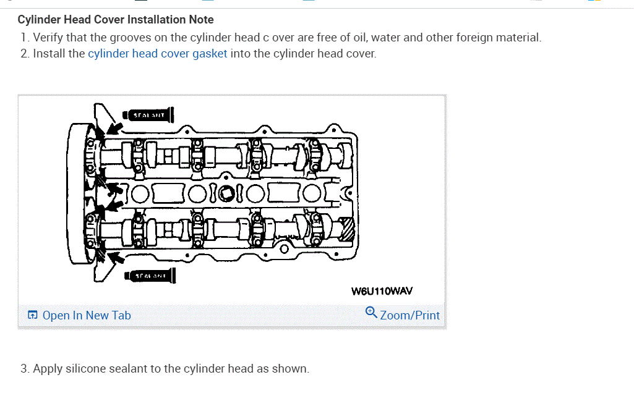
Task: Click the small bolt hole below lower camshaft
Action: [x=284, y=250]
